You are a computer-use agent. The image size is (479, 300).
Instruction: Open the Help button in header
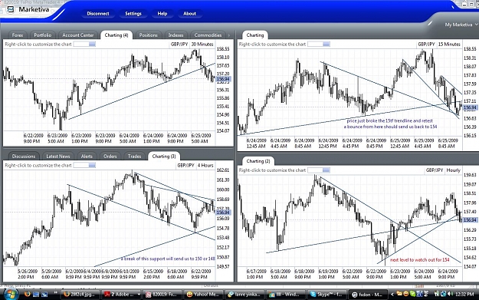click(x=162, y=14)
